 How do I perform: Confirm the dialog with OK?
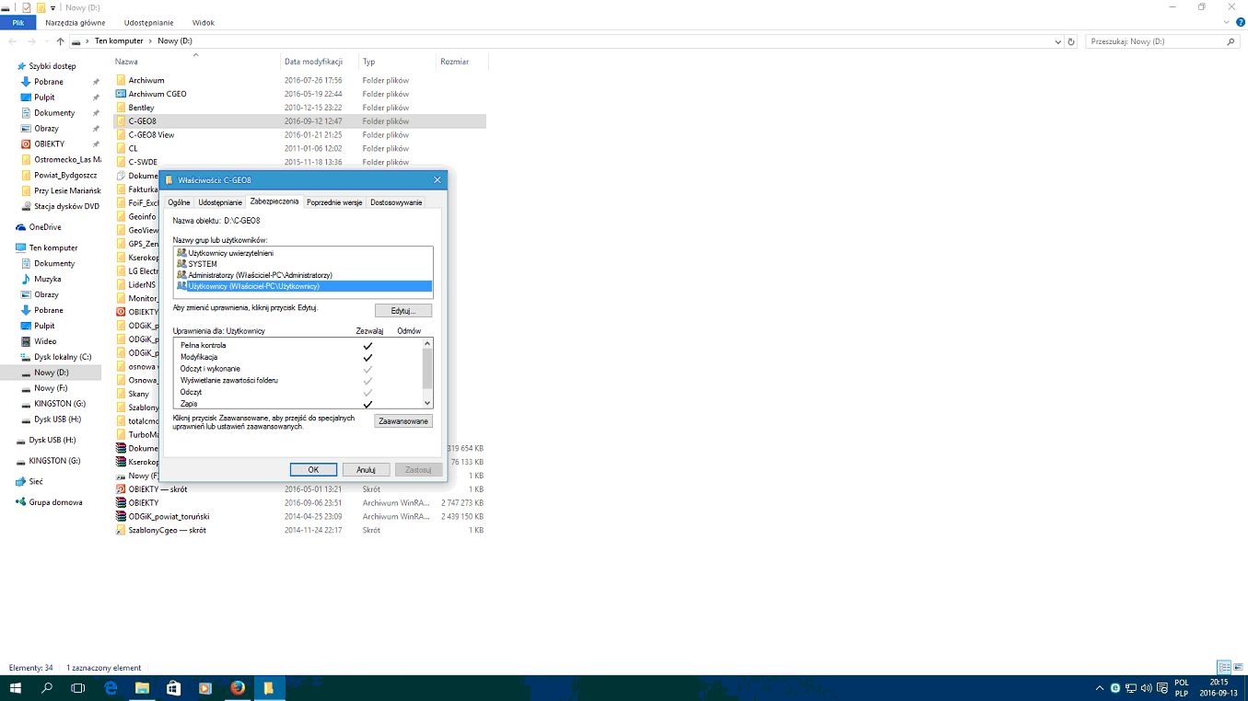[x=313, y=469]
